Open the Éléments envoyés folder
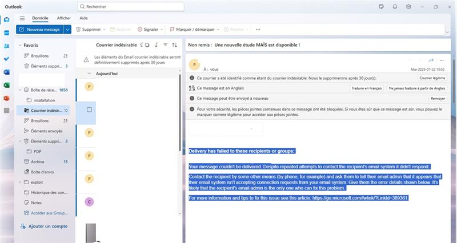This screenshot has height=243, width=457. (43, 131)
